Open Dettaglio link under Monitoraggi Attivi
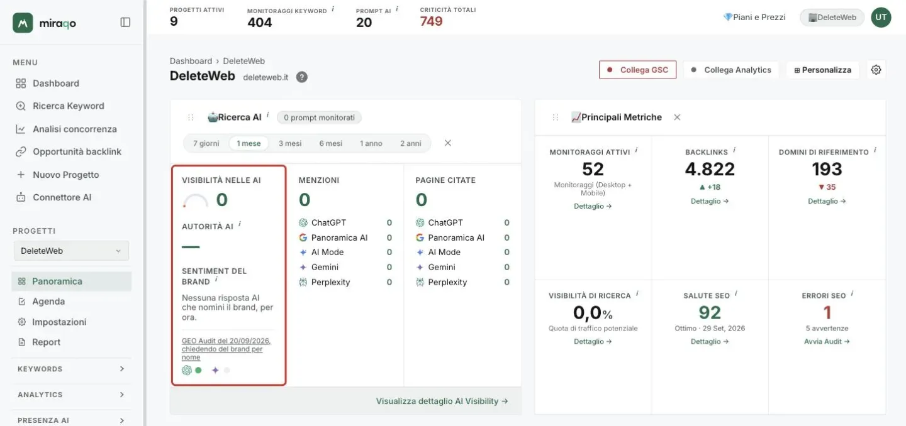 593,206
